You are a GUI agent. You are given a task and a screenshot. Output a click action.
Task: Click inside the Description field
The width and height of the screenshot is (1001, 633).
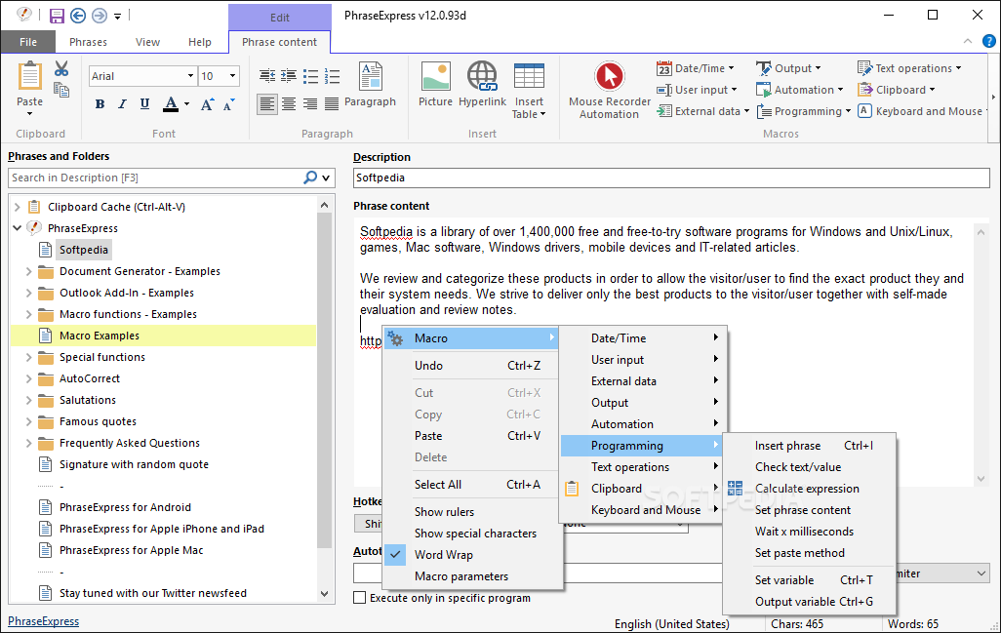click(671, 178)
